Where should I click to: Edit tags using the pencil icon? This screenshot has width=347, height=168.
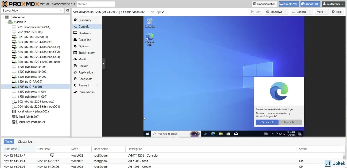(163, 12)
